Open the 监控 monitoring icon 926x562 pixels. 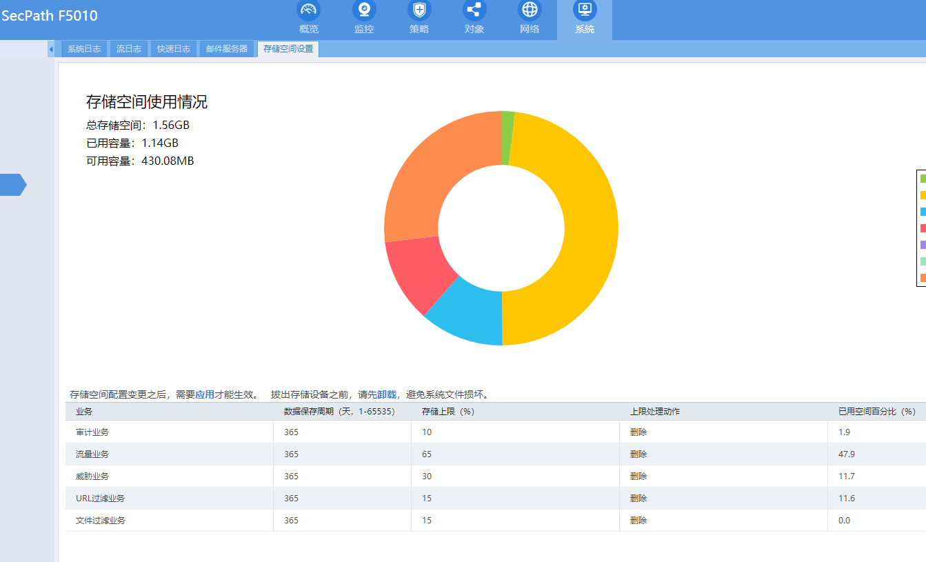(x=364, y=10)
